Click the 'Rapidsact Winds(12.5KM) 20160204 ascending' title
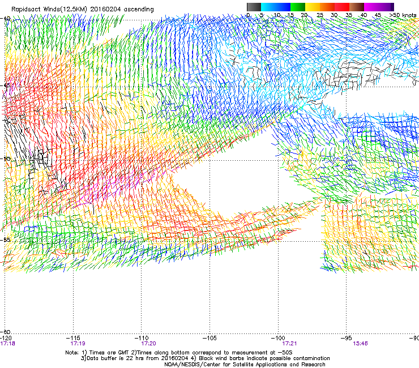 (82, 10)
